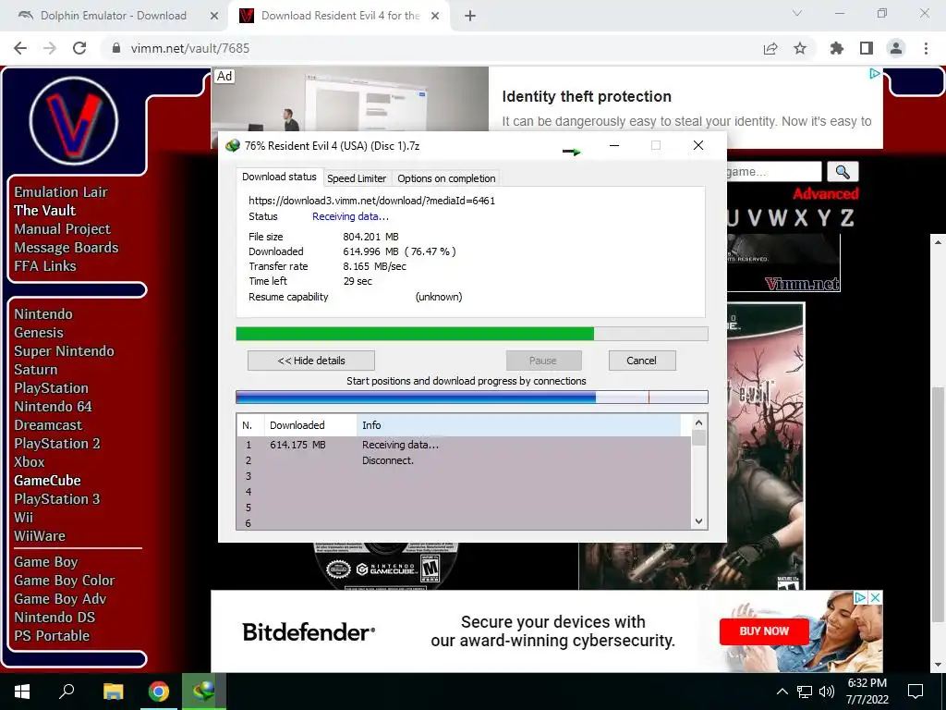Click the green download progress bar
Viewport: 946px width, 710px height.
tap(472, 334)
